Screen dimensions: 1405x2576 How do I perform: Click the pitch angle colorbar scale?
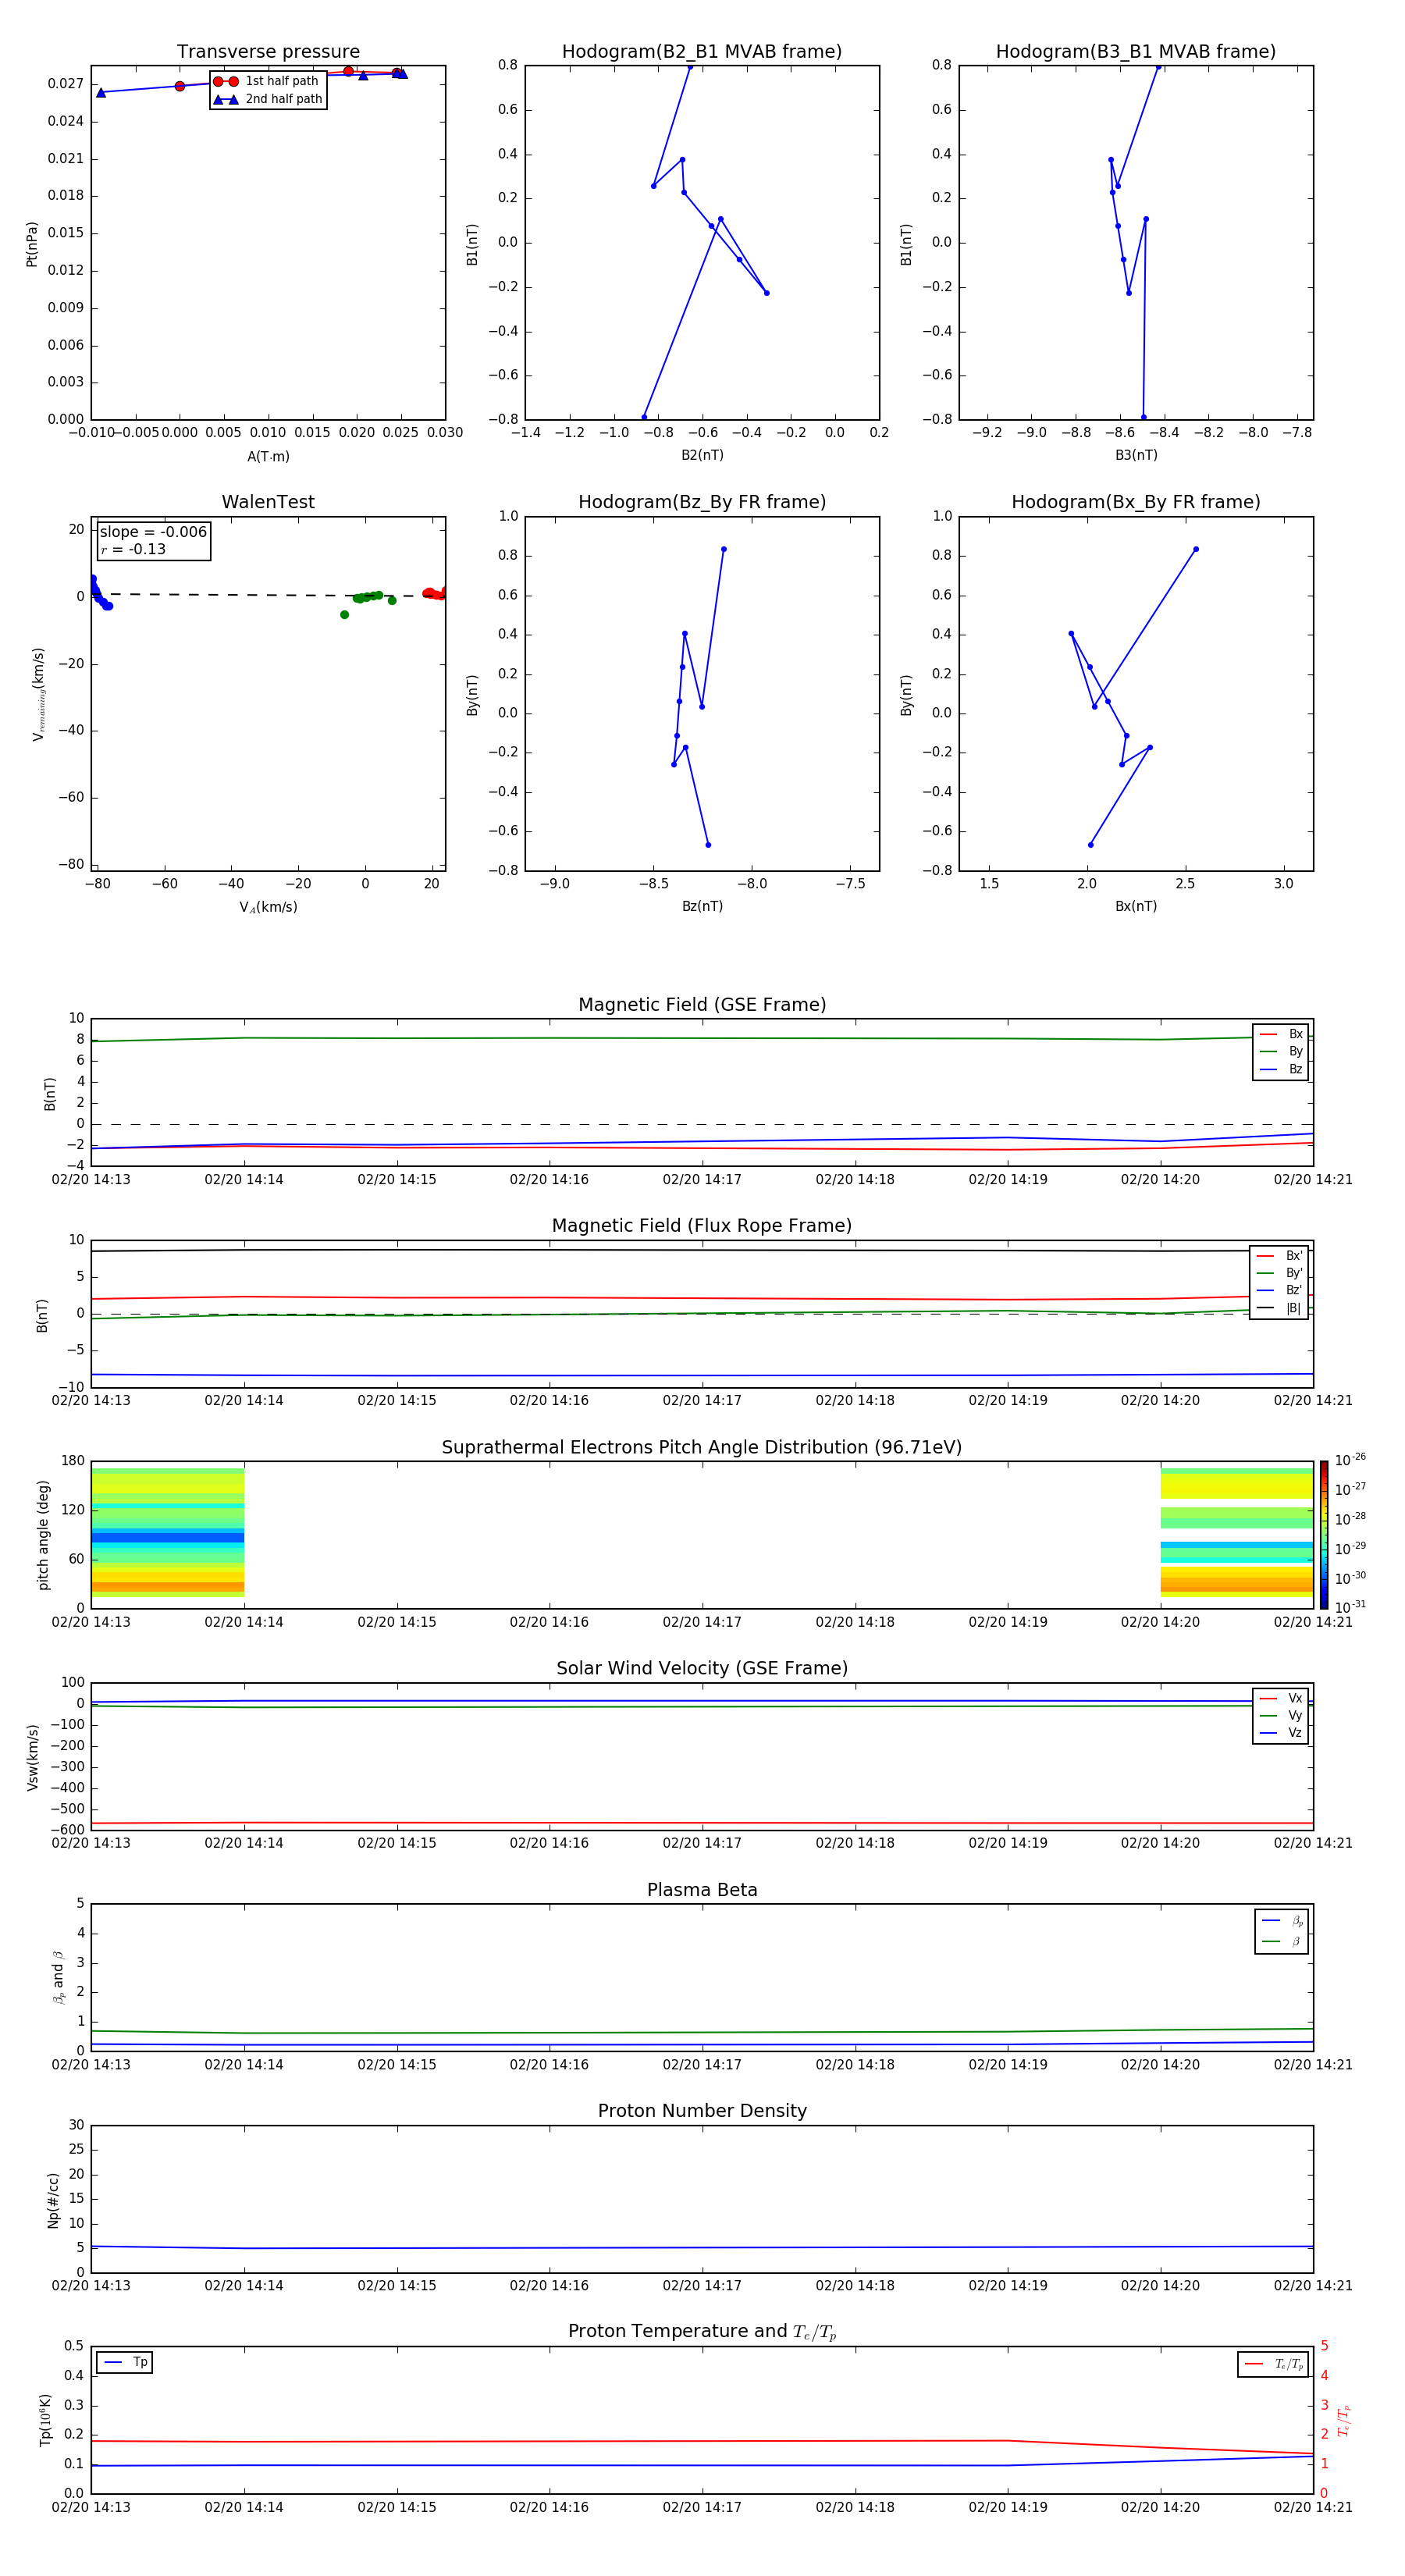click(x=1323, y=1534)
